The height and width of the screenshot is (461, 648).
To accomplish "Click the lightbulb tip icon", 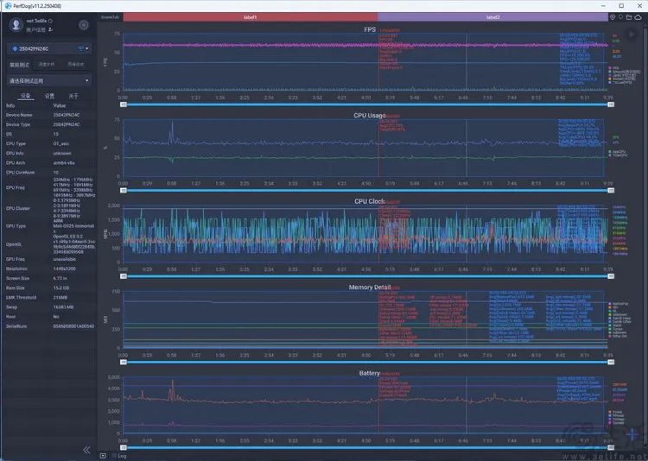I will click(x=620, y=17).
